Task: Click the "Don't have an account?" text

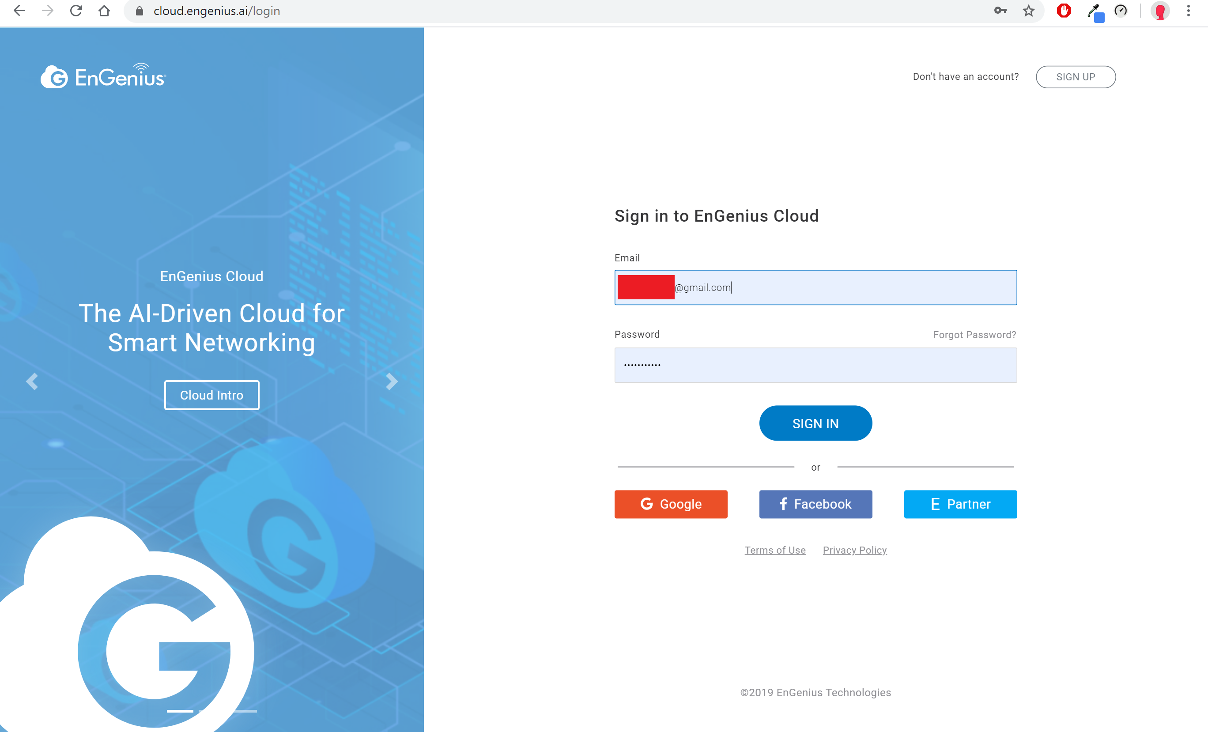Action: point(966,76)
